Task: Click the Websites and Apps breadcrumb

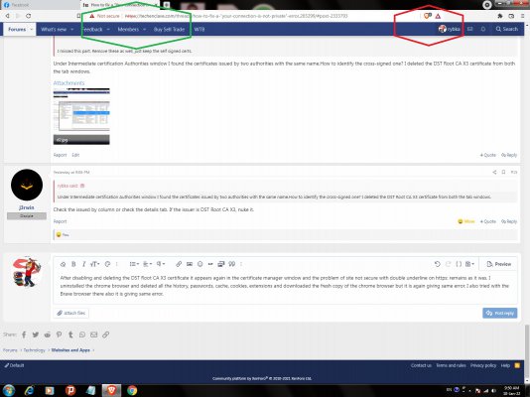Action: point(70,350)
